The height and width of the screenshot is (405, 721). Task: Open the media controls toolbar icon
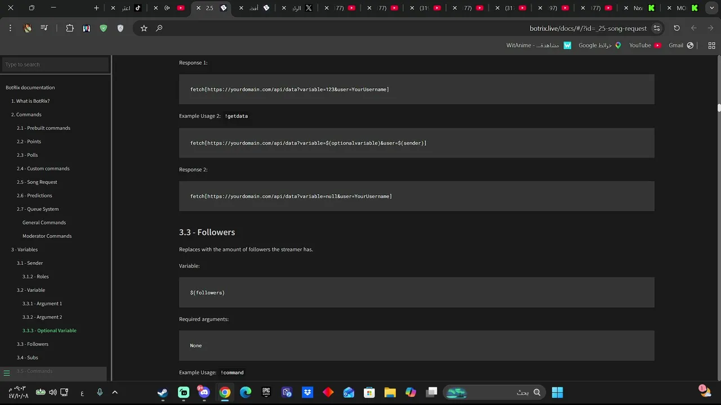(44, 28)
